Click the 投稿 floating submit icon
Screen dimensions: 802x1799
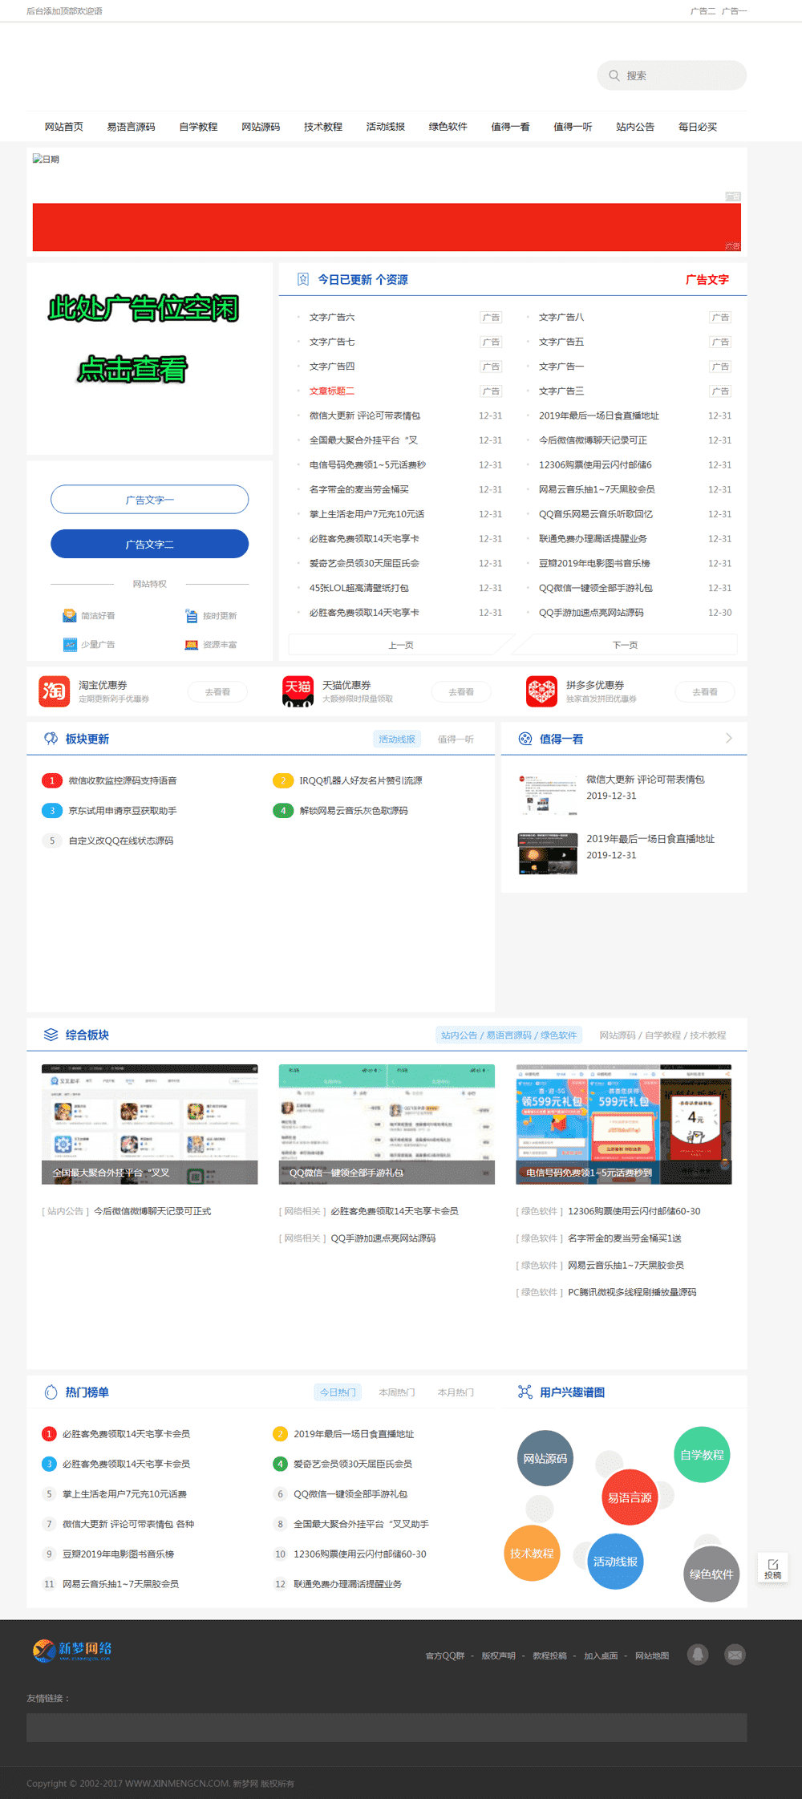tap(772, 1568)
